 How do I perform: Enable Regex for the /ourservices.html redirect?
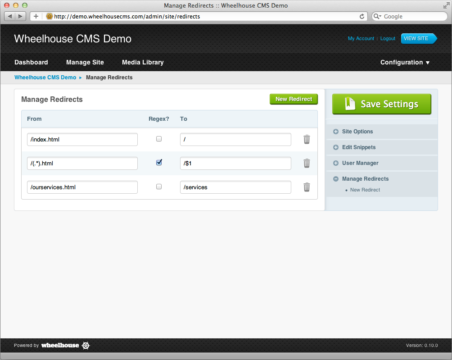point(159,187)
